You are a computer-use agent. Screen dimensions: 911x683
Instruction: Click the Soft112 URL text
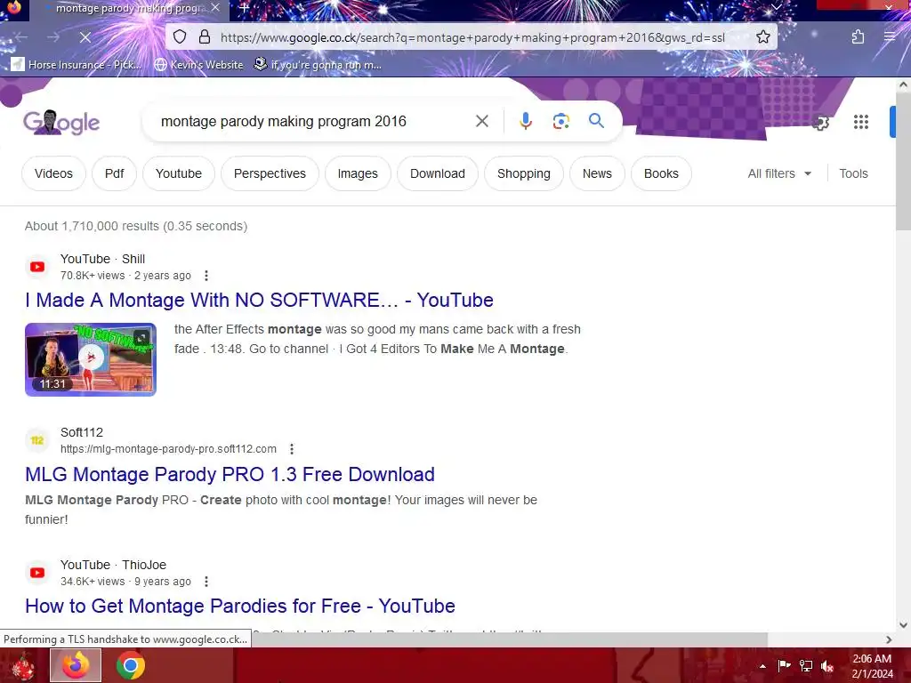click(x=168, y=449)
